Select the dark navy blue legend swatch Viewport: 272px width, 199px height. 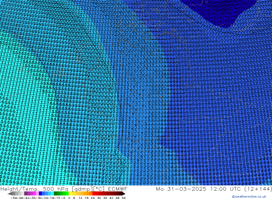pyautogui.click(x=40, y=194)
